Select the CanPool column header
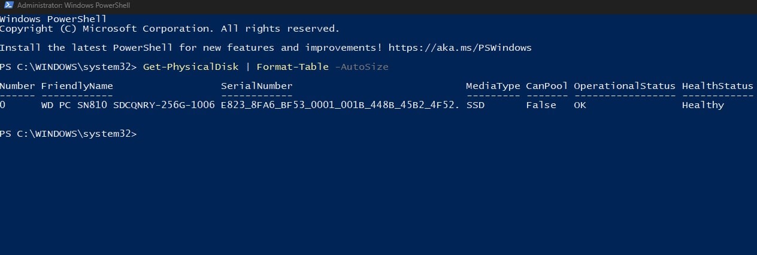Screen dimensions: 757x255 (x=547, y=86)
